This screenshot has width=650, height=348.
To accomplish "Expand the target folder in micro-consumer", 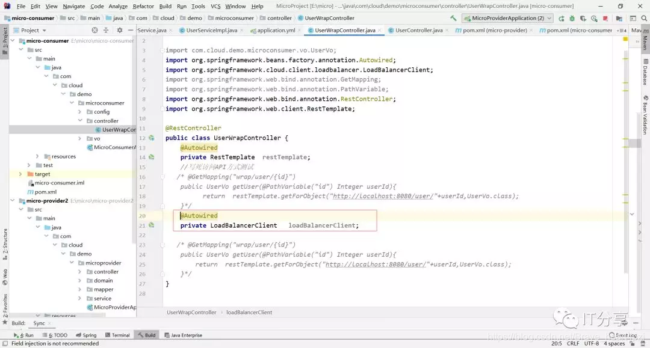I will pos(20,174).
